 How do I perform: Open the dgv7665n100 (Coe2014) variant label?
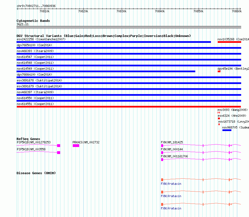pyautogui.click(x=34, y=45)
